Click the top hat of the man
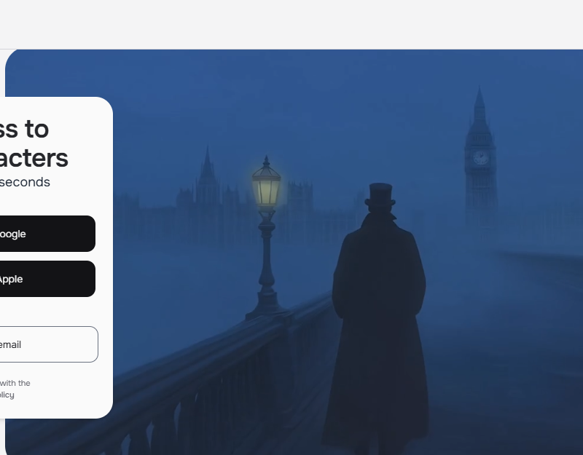The width and height of the screenshot is (583, 455). [x=380, y=195]
